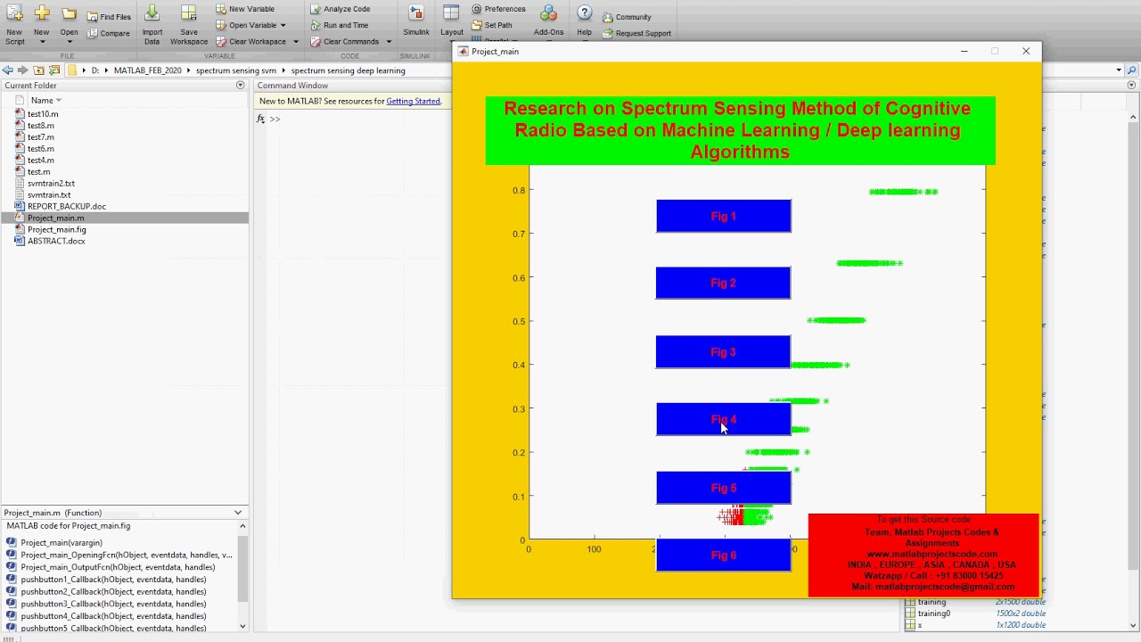
Task: Go up one folder level icon
Action: click(x=38, y=70)
